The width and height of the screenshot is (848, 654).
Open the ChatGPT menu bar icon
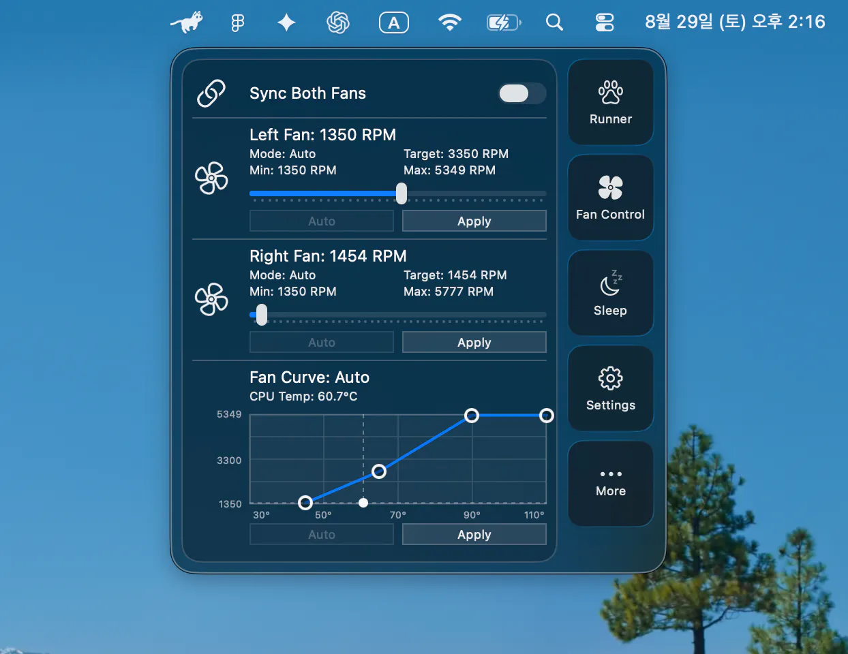338,22
